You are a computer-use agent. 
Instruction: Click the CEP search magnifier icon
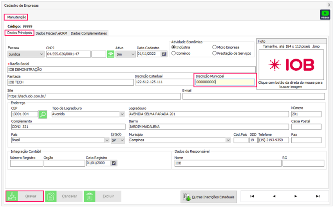(43, 114)
